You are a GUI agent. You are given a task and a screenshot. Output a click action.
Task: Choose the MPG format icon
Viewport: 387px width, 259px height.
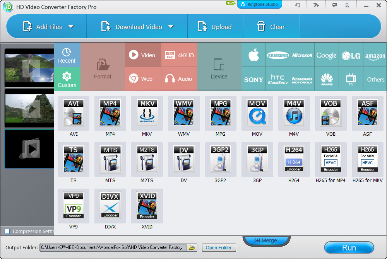tap(221, 113)
